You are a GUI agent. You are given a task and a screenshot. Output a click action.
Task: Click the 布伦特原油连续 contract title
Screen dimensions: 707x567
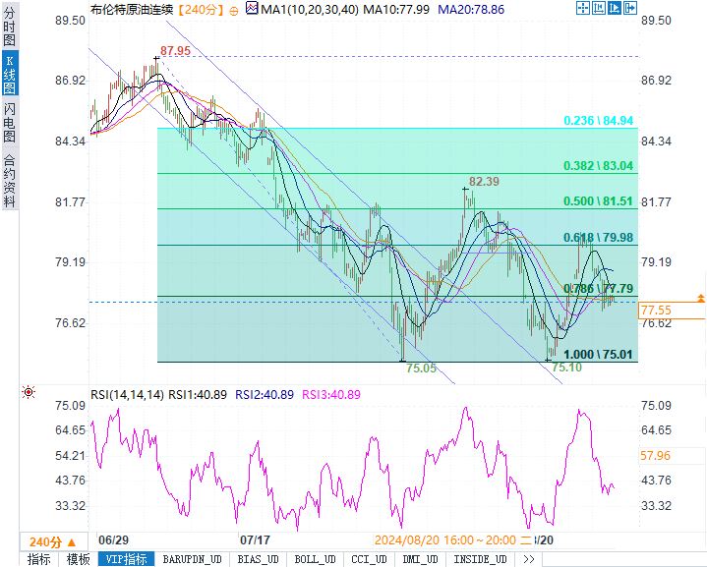(132, 10)
